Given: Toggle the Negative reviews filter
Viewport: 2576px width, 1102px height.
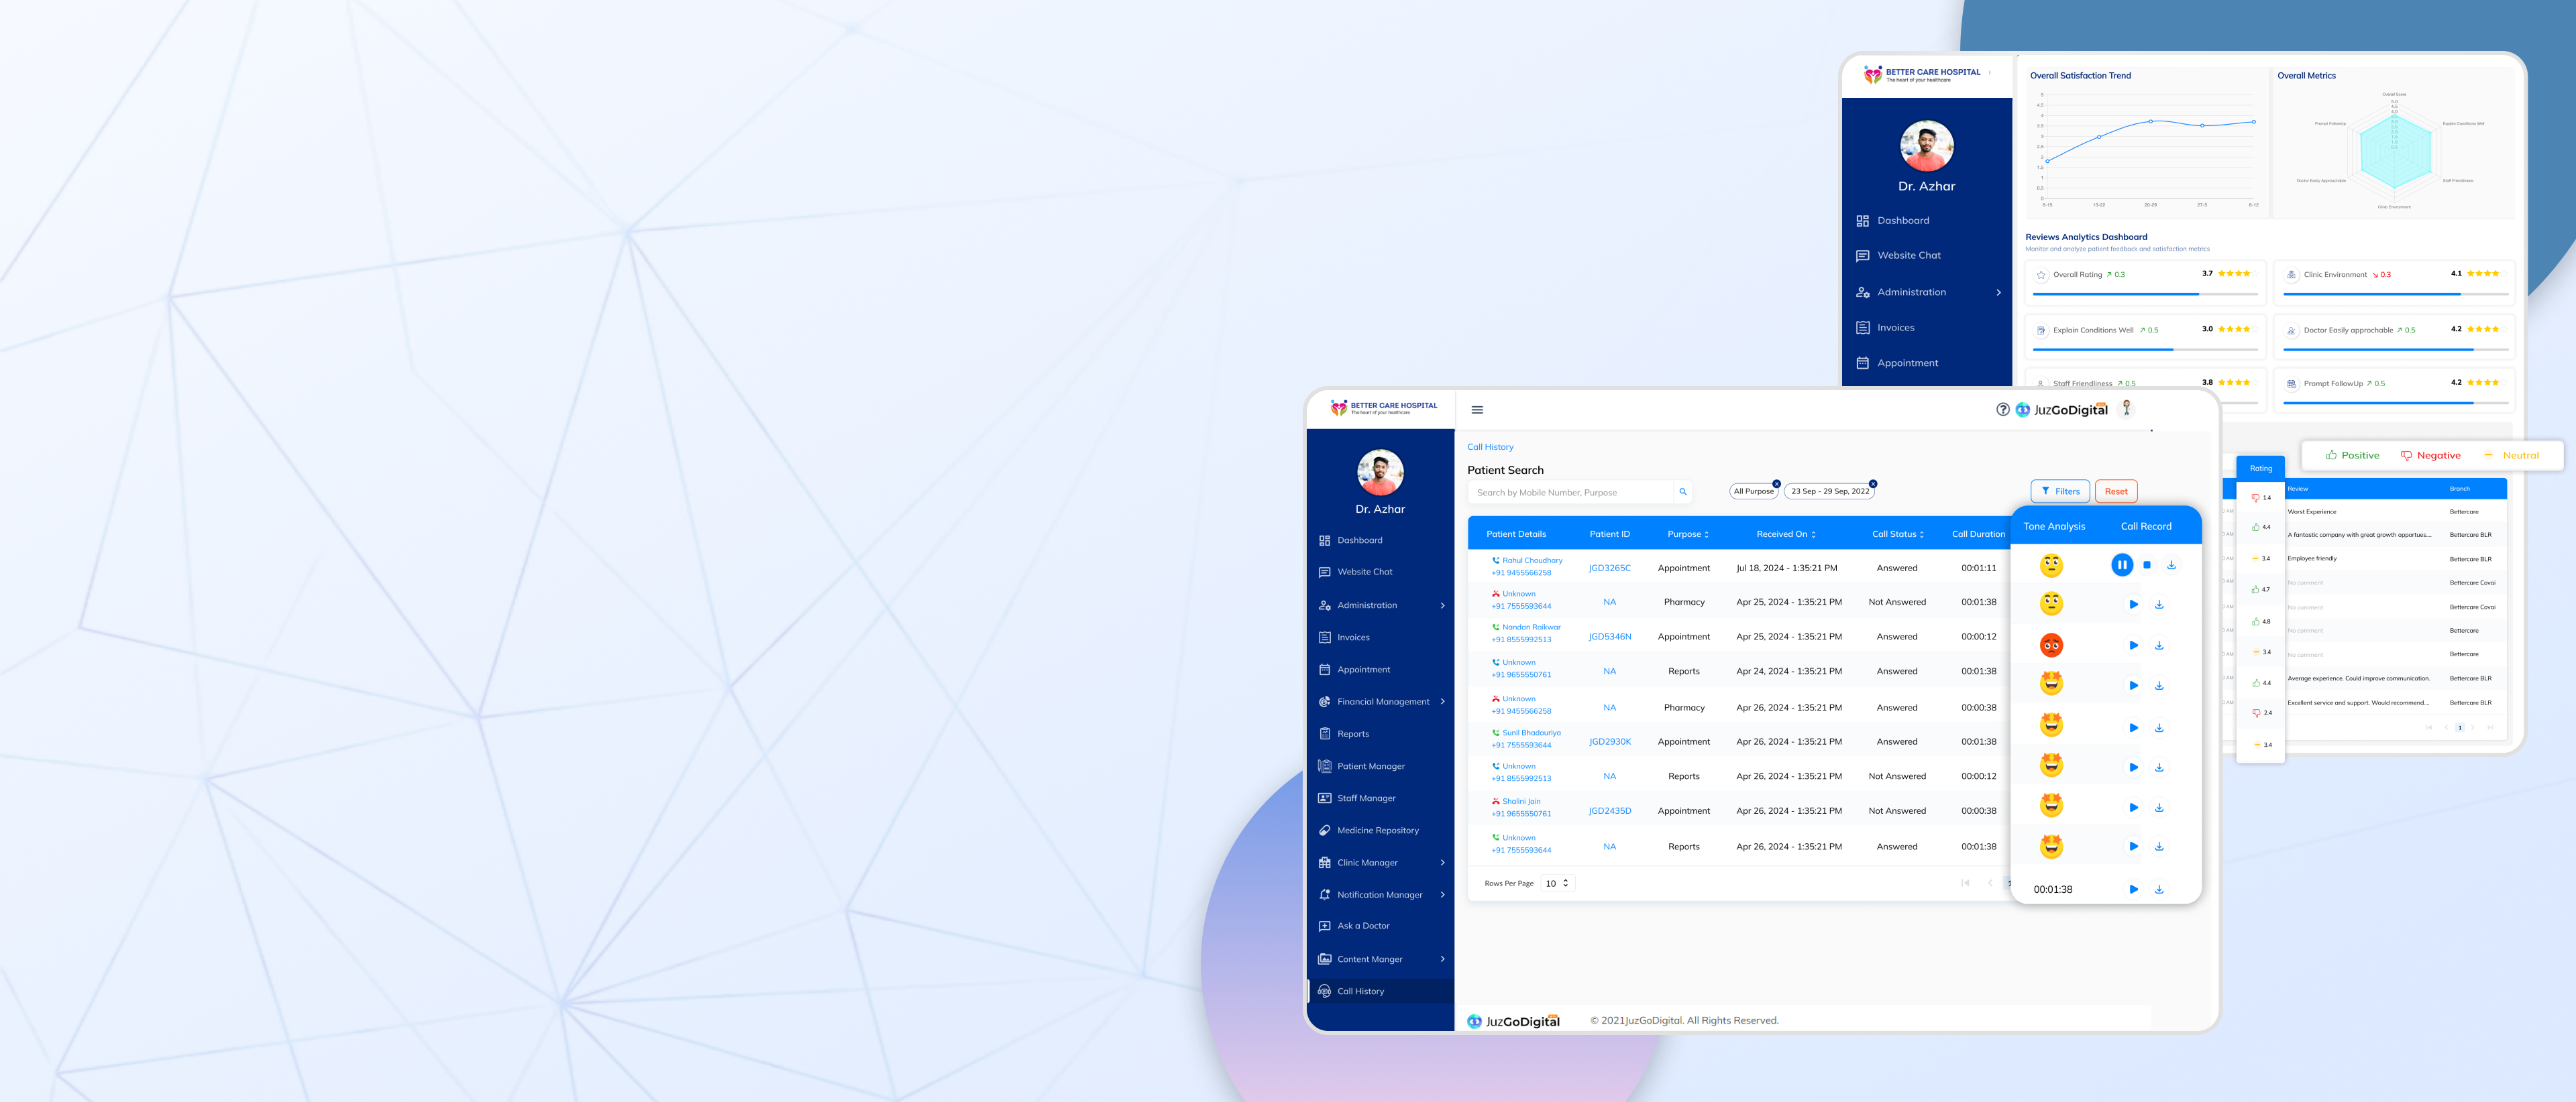Looking at the screenshot, I should coord(2432,454).
